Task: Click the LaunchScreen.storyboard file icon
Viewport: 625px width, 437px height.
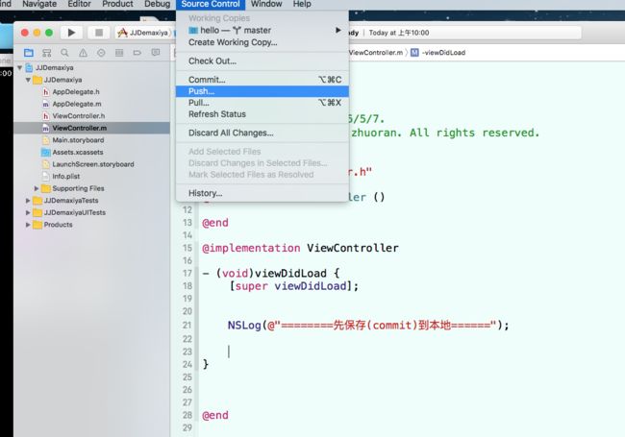Action: point(46,164)
